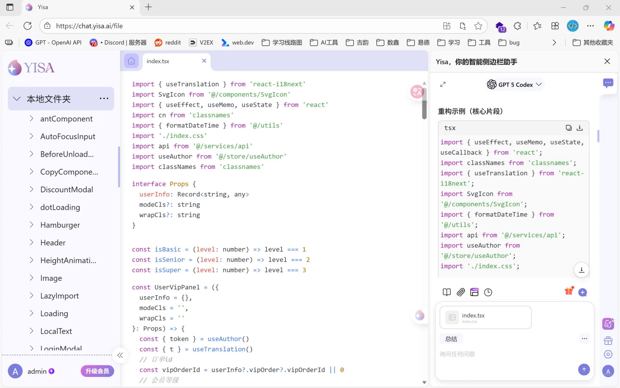Open the reddit bookmark
Viewport: 620px width, 388px height.
point(168,42)
